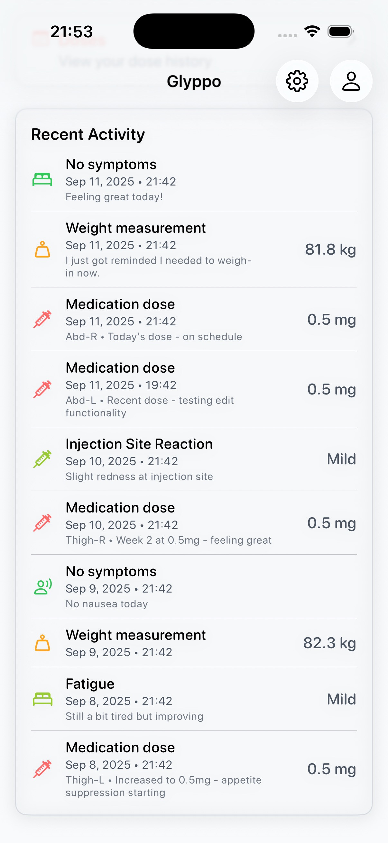The width and height of the screenshot is (388, 843).
Task: Tap the 'Feeling great today!' note
Action: tap(114, 197)
